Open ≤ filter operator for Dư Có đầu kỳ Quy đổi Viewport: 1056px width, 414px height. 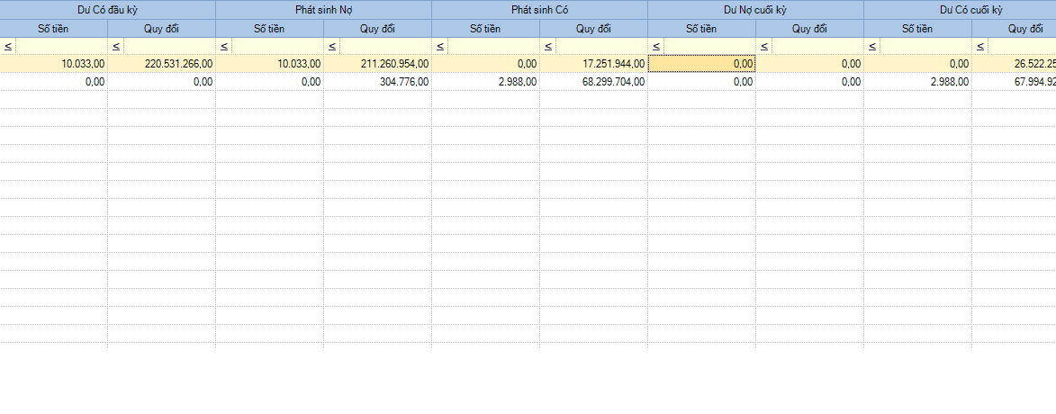click(116, 47)
